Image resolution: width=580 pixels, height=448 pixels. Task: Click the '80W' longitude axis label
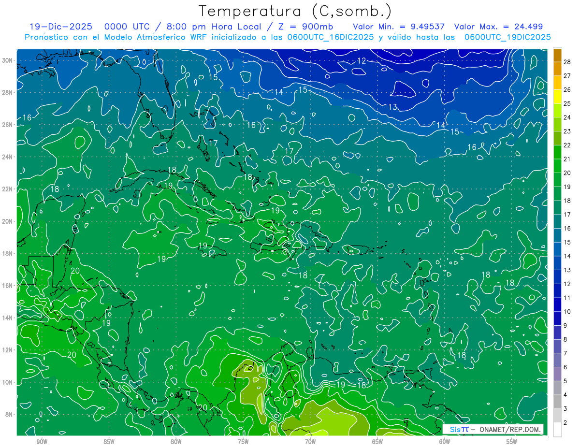point(176,442)
